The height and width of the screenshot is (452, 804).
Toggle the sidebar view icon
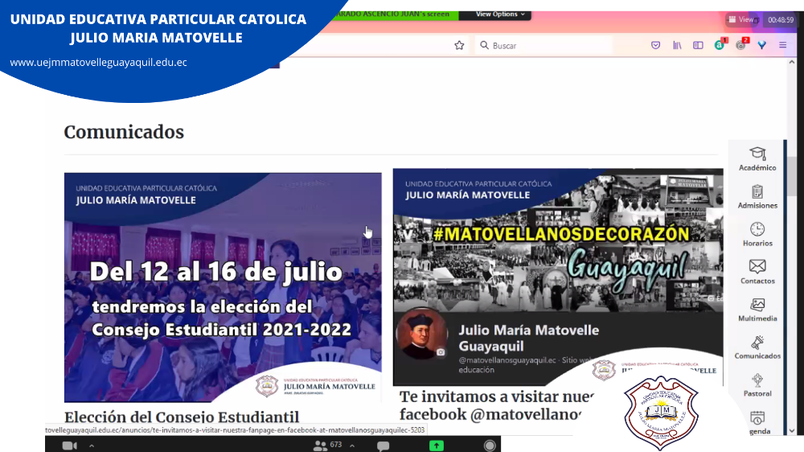pos(698,45)
